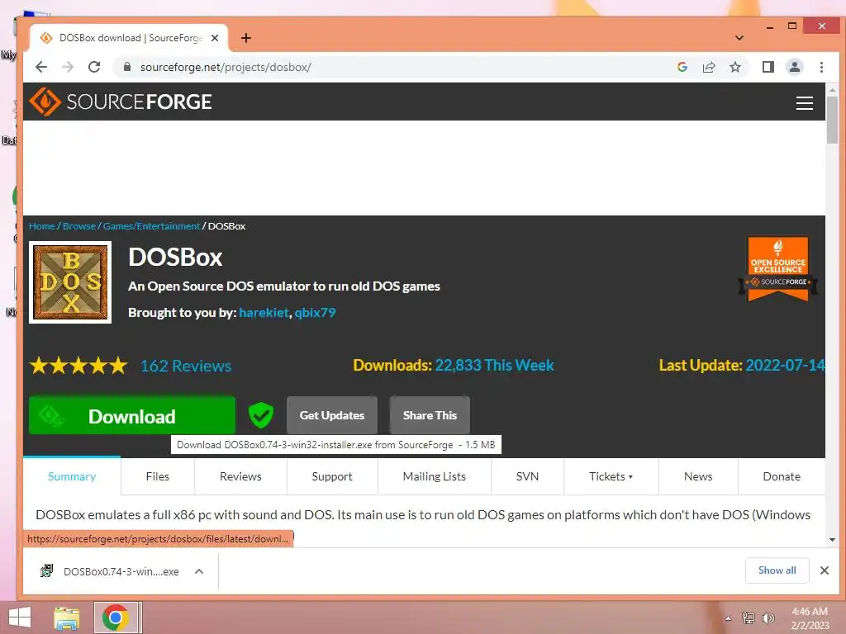Click the green security shield checkmark icon
The width and height of the screenshot is (846, 634).
(260, 415)
